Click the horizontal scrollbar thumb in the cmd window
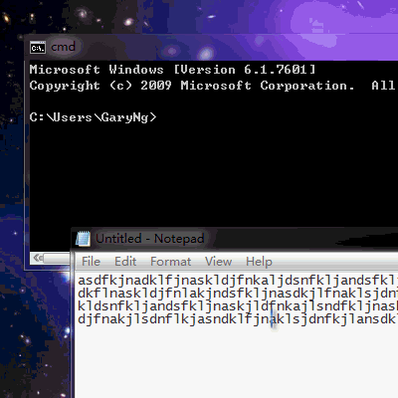 point(57,258)
